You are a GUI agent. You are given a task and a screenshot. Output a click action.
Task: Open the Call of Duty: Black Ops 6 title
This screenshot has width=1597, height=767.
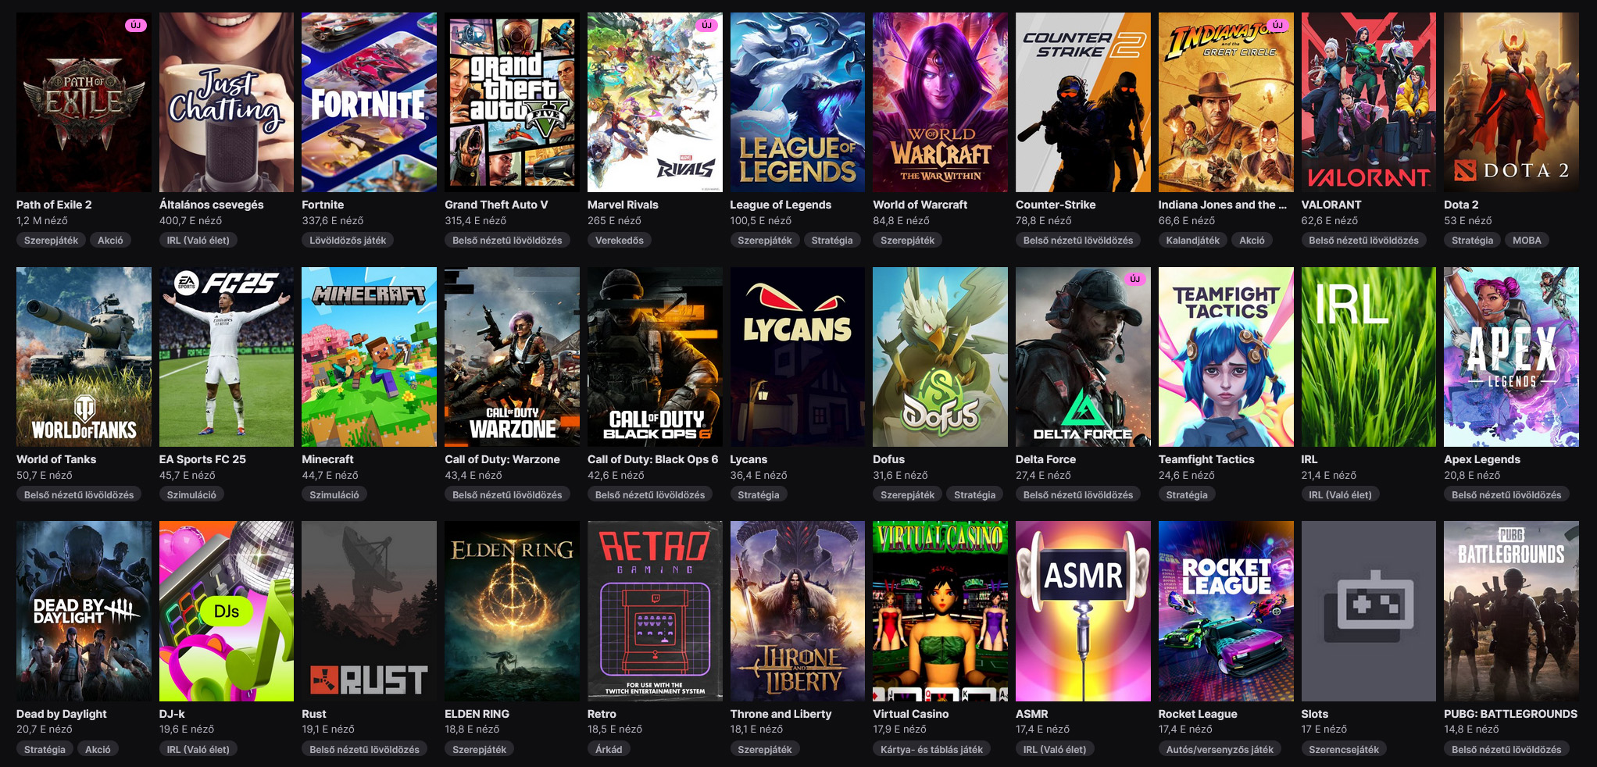[x=652, y=459]
